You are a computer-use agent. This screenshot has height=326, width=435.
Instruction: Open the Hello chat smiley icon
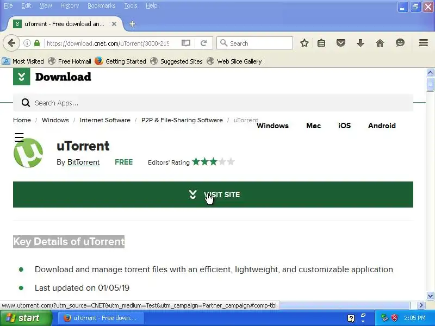tap(400, 43)
